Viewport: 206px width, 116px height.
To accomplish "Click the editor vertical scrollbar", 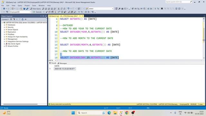I will [204, 39].
